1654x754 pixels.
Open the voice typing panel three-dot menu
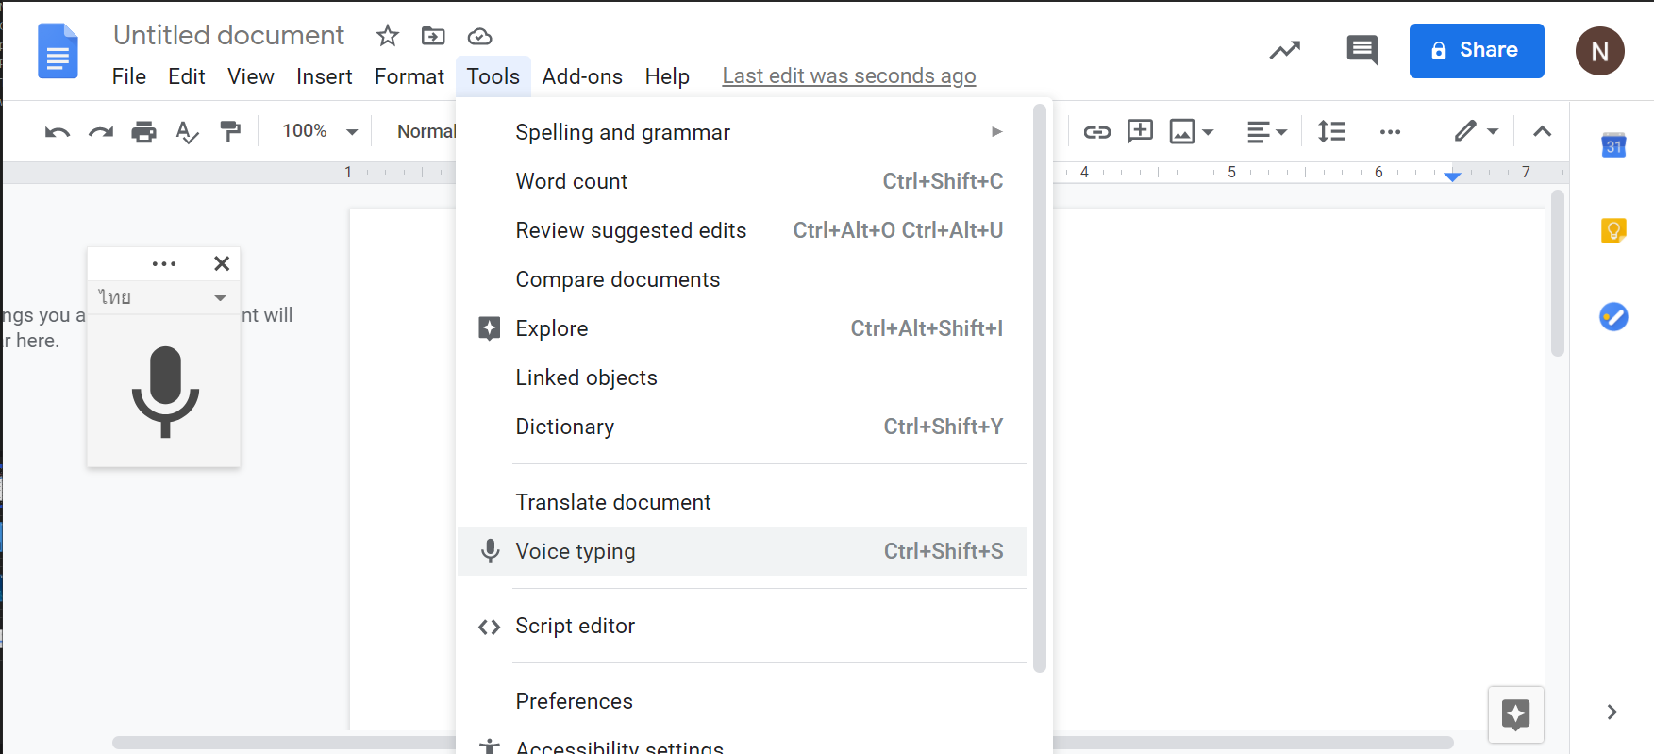(164, 263)
